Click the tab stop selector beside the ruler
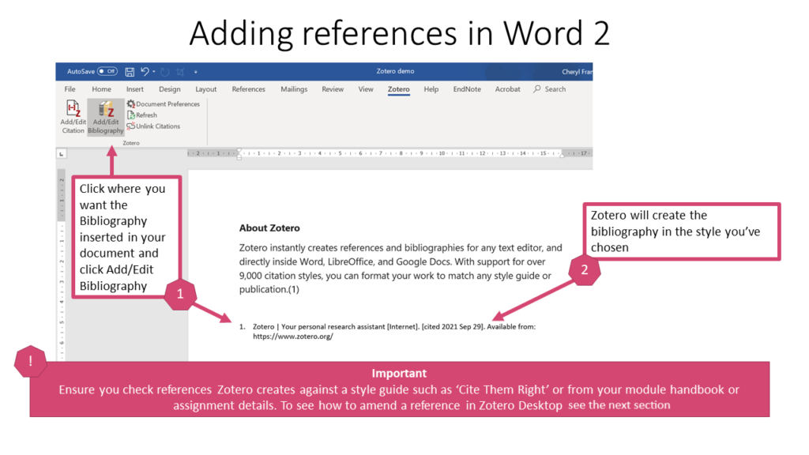Viewport: 809px width, 455px height. click(x=60, y=153)
